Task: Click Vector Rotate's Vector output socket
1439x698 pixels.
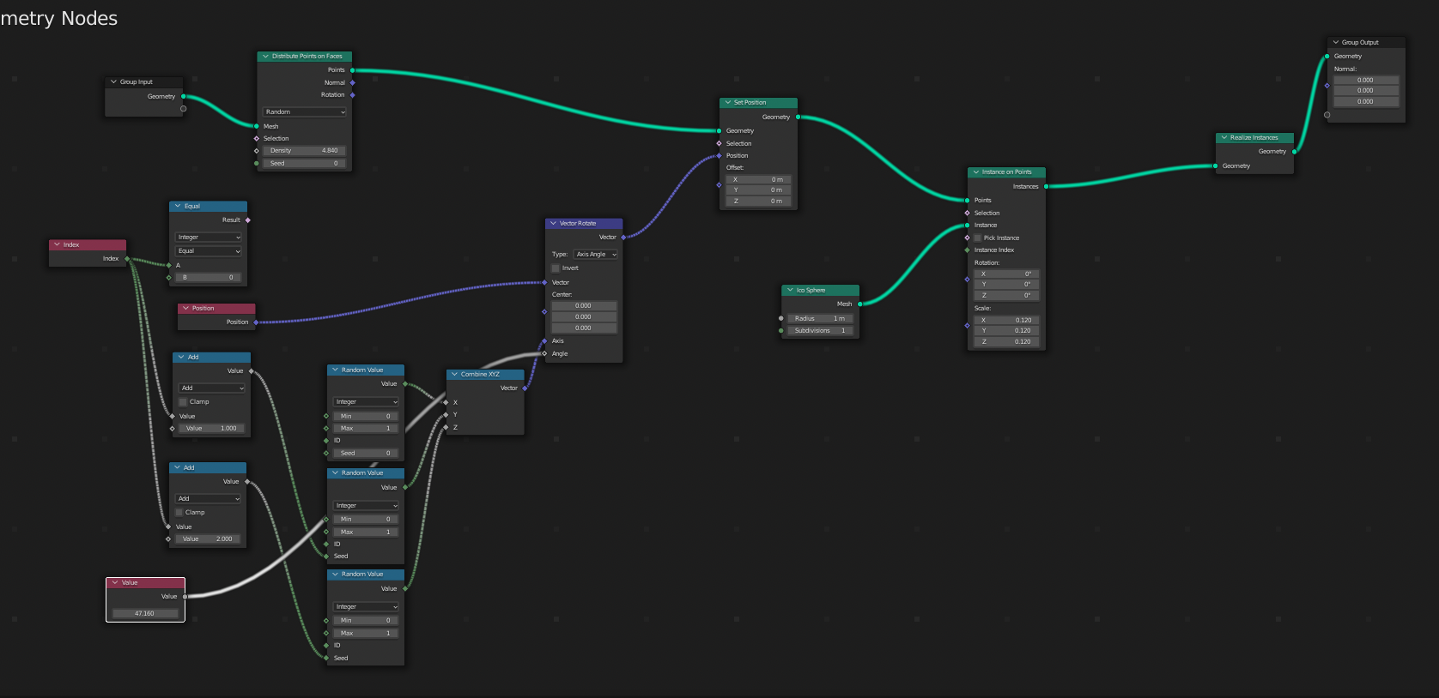Action: click(623, 238)
